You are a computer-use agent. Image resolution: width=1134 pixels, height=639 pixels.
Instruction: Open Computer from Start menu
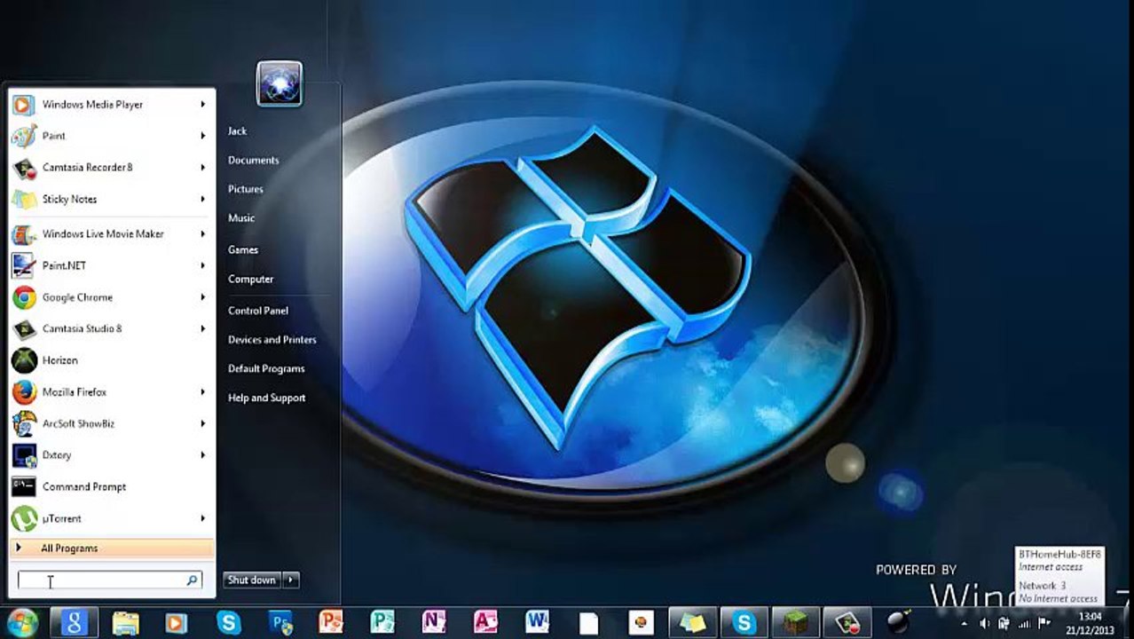pos(251,280)
